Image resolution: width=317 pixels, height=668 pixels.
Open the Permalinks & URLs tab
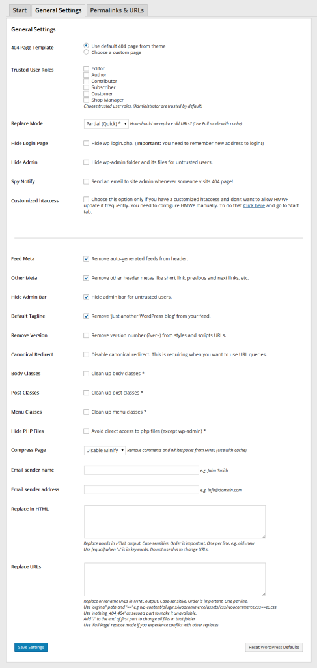point(117,10)
